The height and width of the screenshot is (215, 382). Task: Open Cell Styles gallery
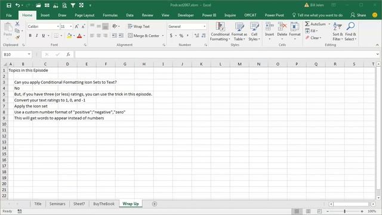click(x=254, y=32)
